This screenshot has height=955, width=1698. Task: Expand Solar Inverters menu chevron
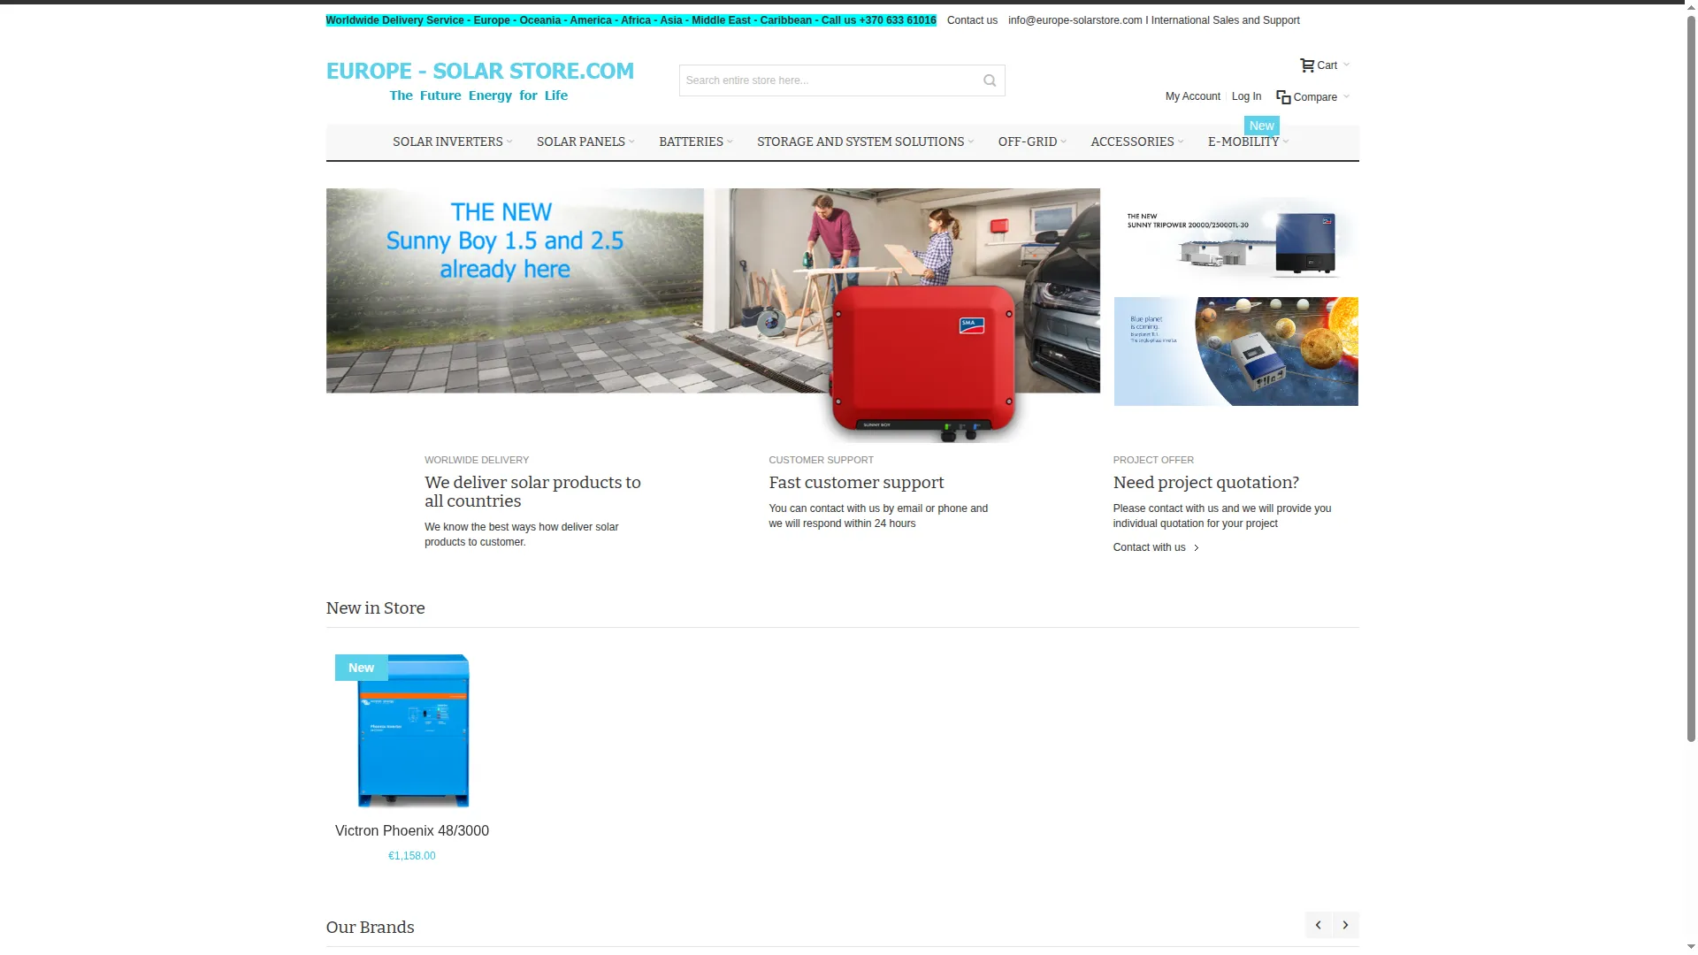click(x=509, y=141)
